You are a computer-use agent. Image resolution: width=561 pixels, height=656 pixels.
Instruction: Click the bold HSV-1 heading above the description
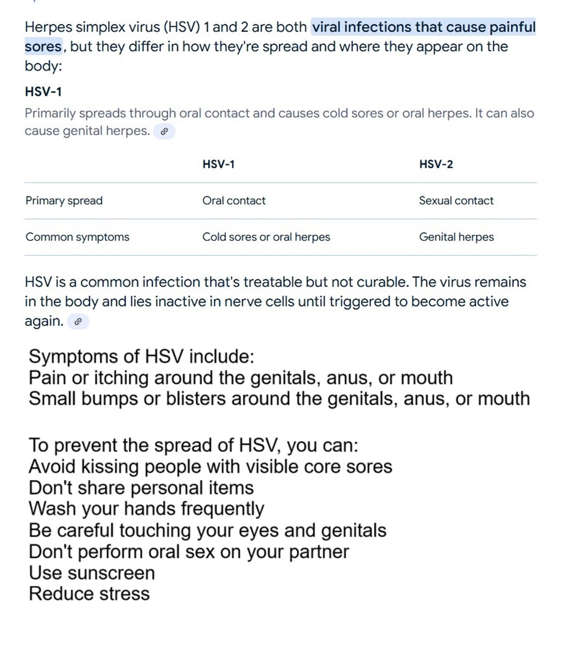(x=43, y=92)
